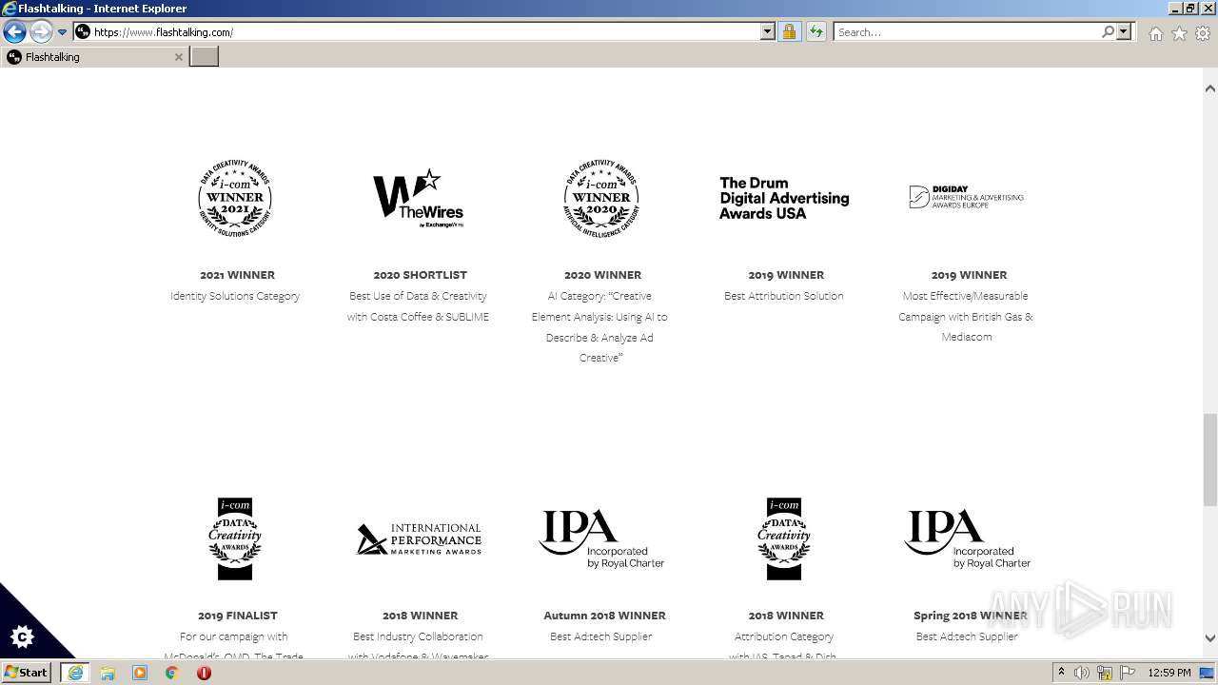Click '2019 WINNER' above Best Attribution Solution
The image size is (1218, 685).
(786, 275)
